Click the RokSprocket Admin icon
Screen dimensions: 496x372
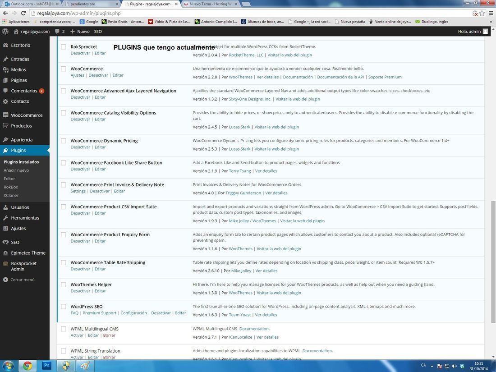click(5, 263)
